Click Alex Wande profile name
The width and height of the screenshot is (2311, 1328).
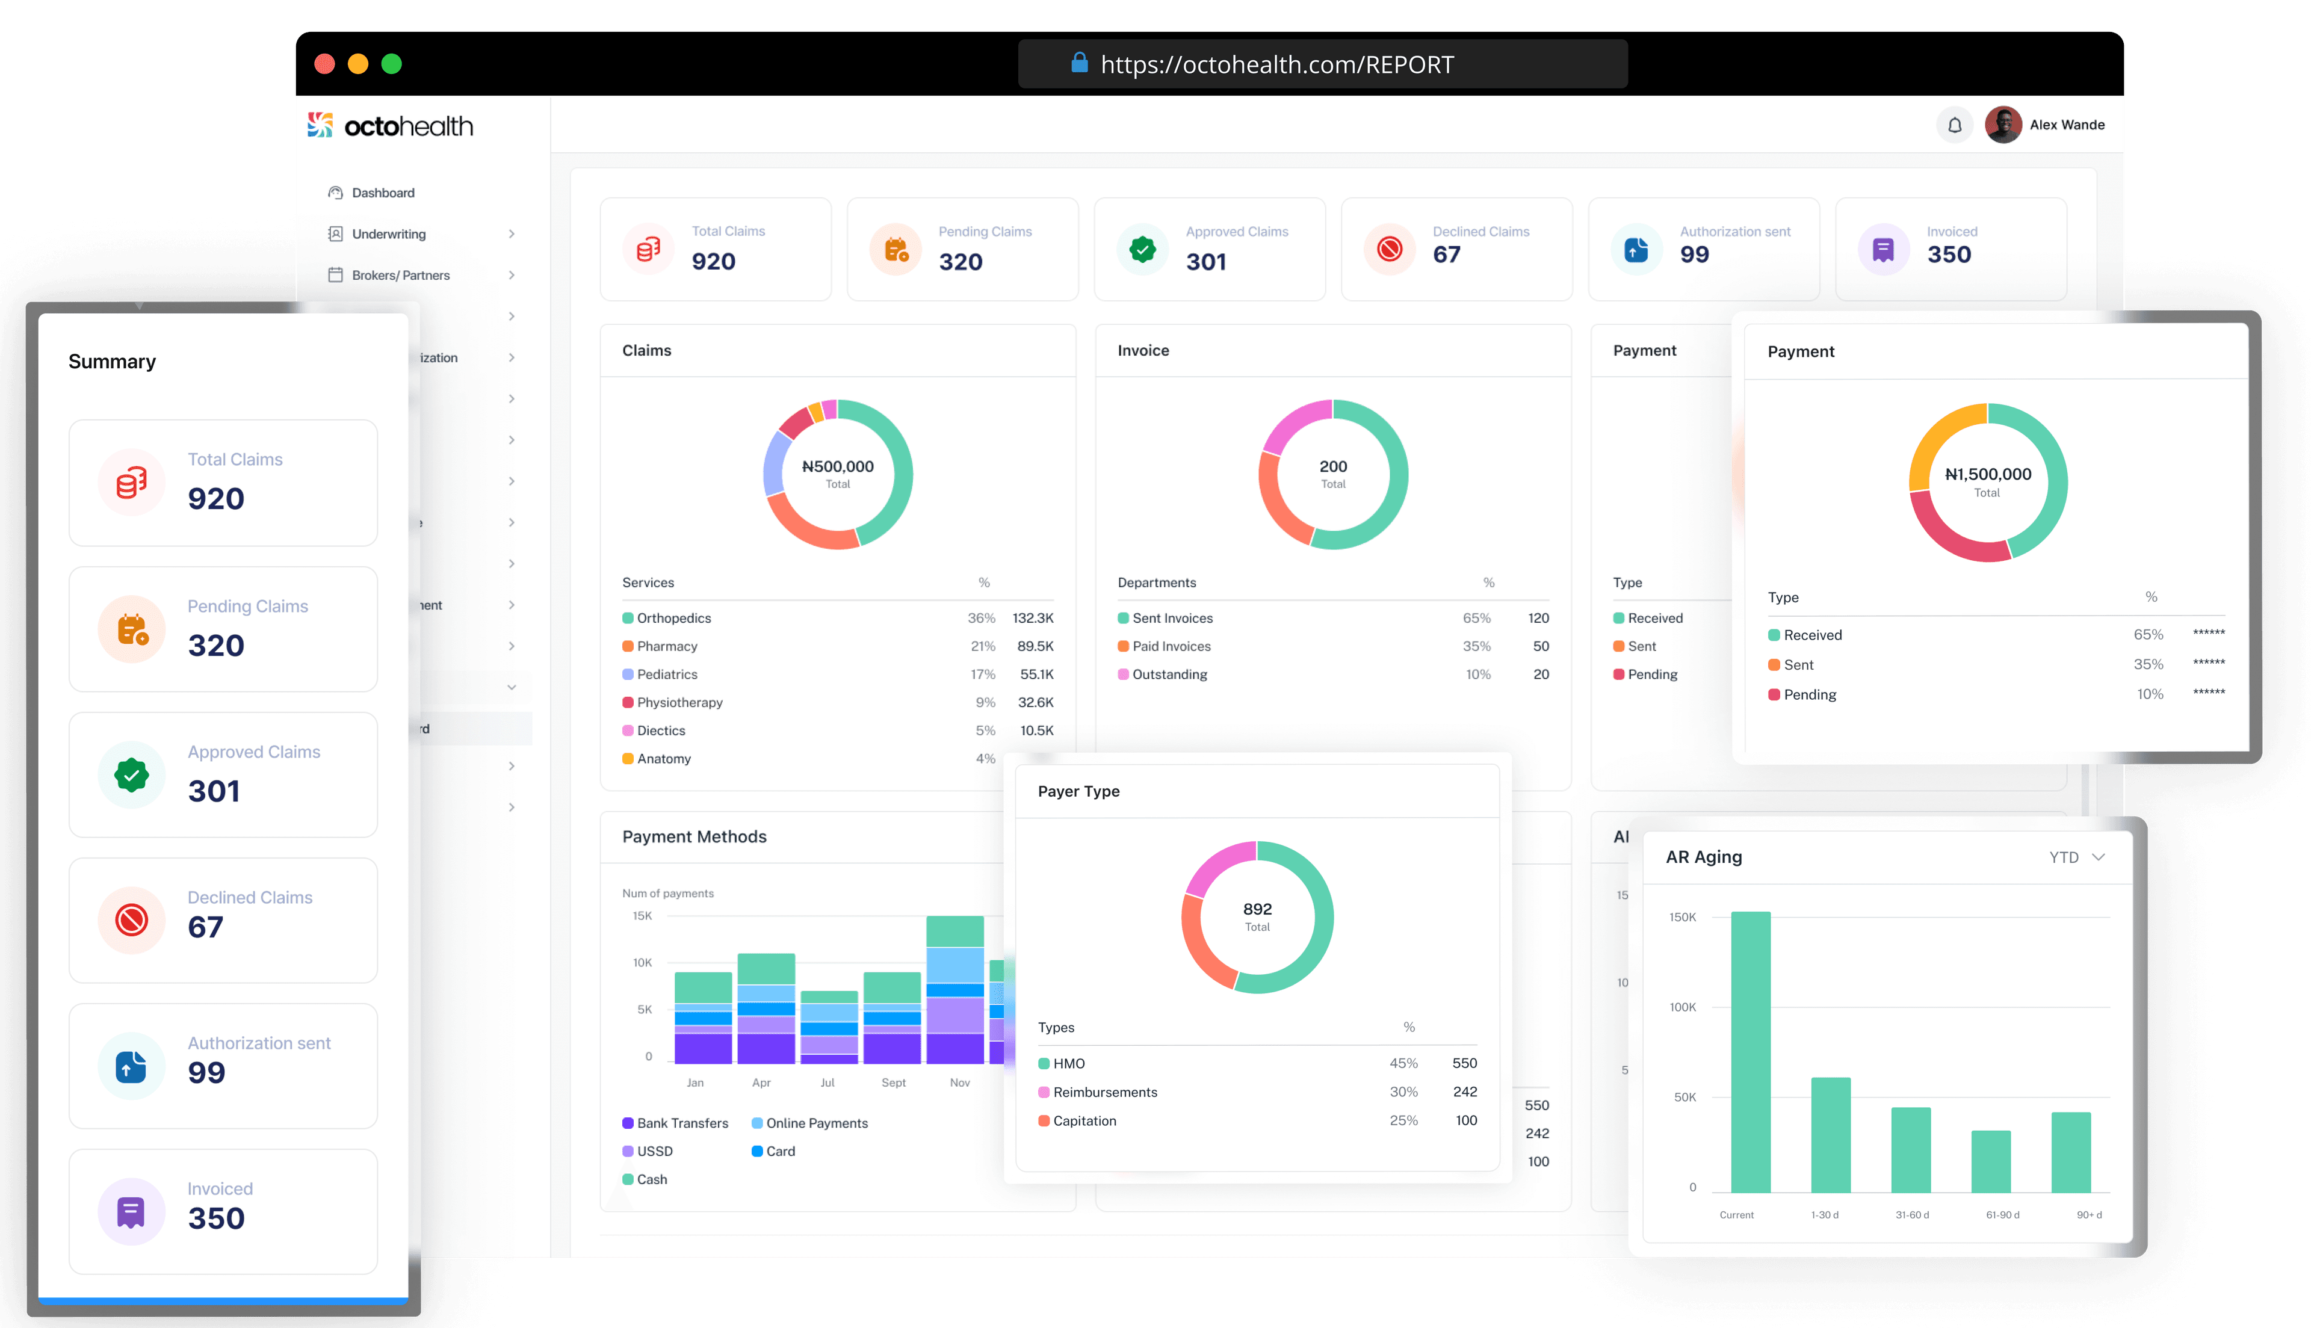coord(2067,125)
